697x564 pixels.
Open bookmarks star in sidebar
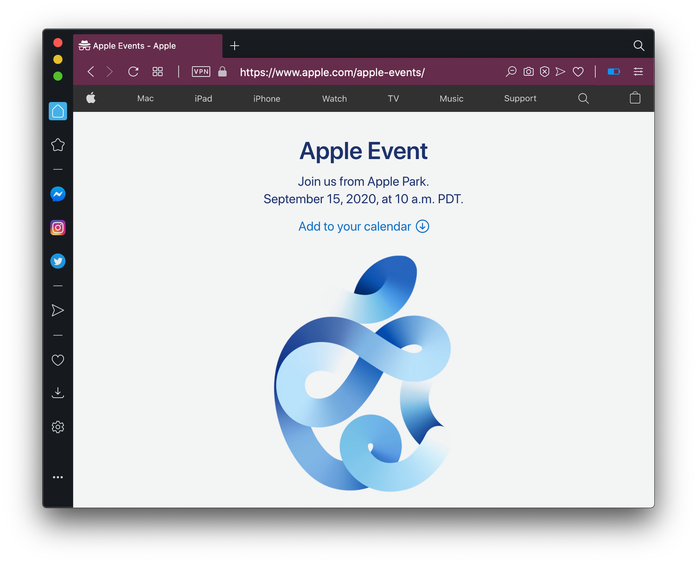58,145
